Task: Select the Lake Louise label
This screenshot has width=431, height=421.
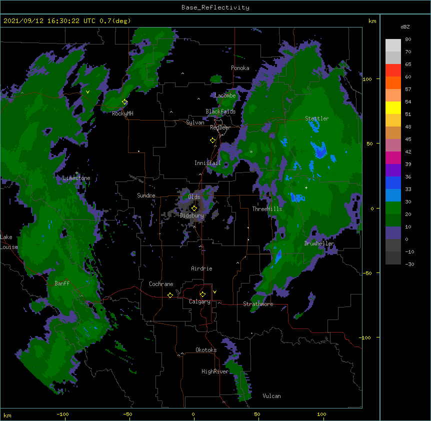Action: point(9,242)
